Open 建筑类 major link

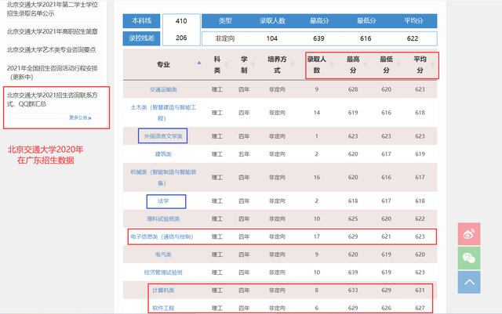163,154
